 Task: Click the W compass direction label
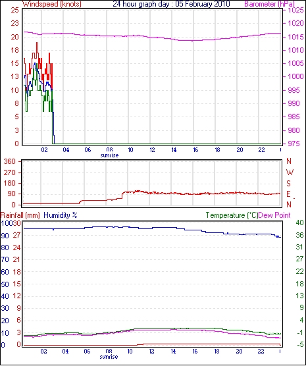pos(290,172)
